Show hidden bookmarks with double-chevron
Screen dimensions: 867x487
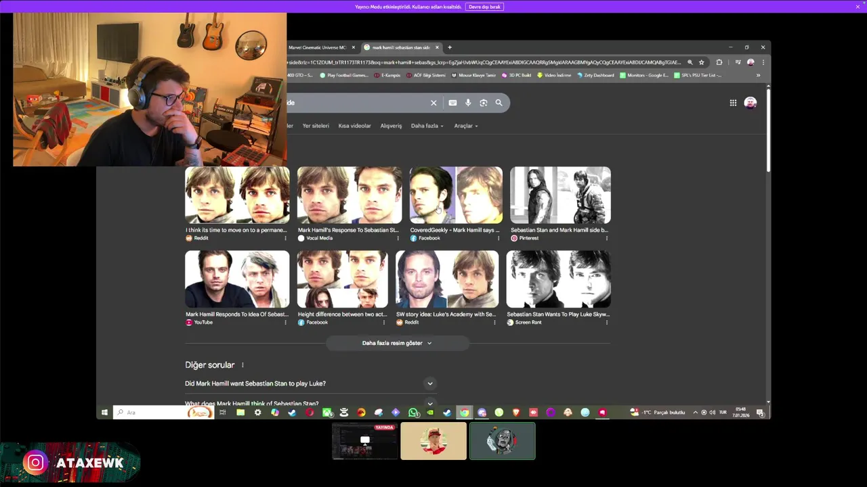[758, 75]
